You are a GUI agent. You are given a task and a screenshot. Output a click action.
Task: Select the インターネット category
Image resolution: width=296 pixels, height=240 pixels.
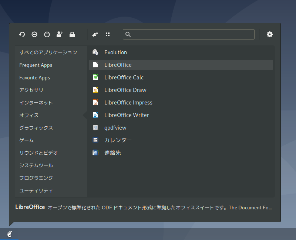(36, 103)
